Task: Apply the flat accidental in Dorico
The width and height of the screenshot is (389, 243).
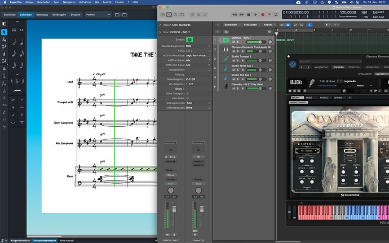Action: click(17, 81)
